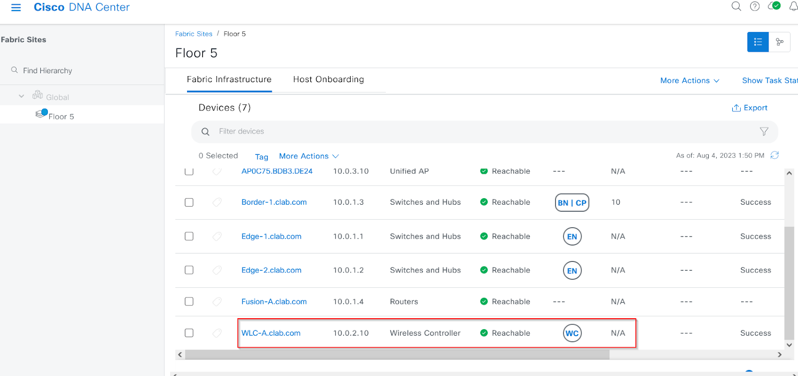798x376 pixels.
Task: Open the Edge-1.clab.com device link
Action: coord(271,237)
